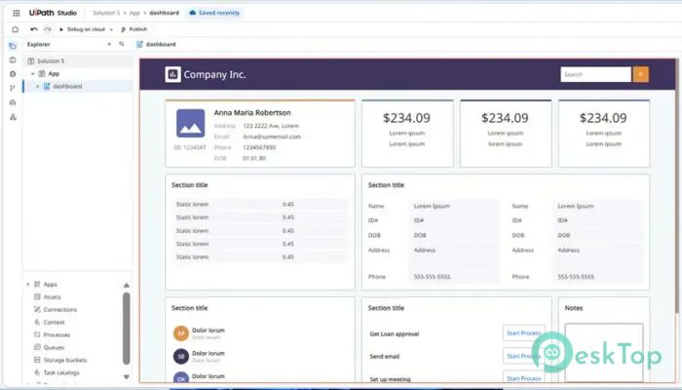Open the Debug on cloud dropdown arrow
The height and width of the screenshot is (390, 682).
coord(111,29)
